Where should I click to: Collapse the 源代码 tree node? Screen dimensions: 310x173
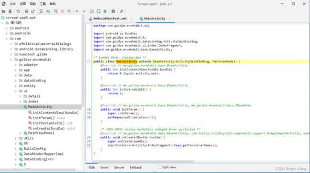point(2,23)
